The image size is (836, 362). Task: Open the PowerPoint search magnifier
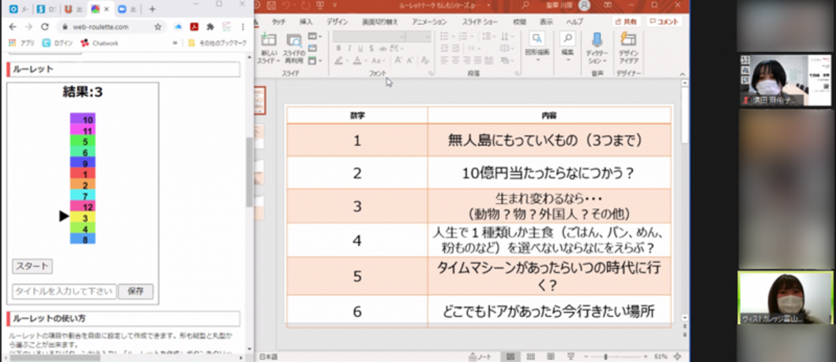(525, 5)
